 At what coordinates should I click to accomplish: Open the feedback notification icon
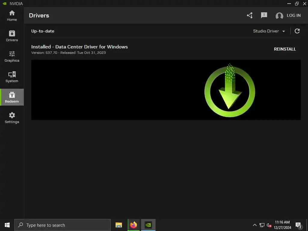point(264,15)
